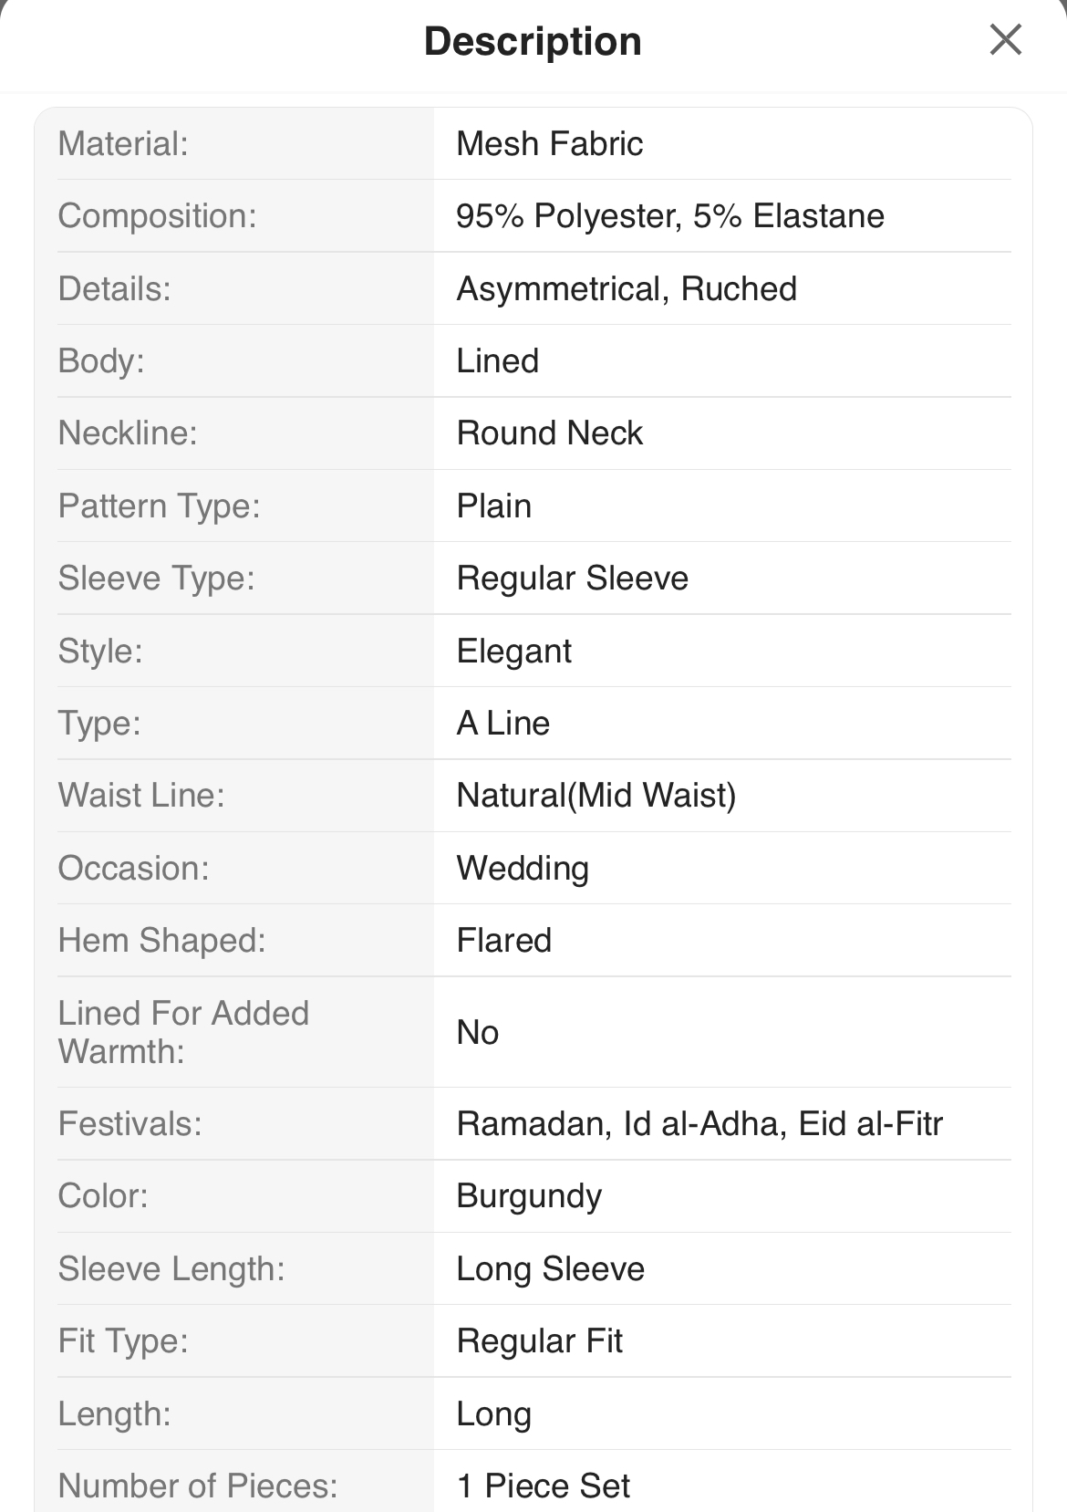The width and height of the screenshot is (1067, 1512).
Task: Select the Description heading text
Action: (533, 42)
